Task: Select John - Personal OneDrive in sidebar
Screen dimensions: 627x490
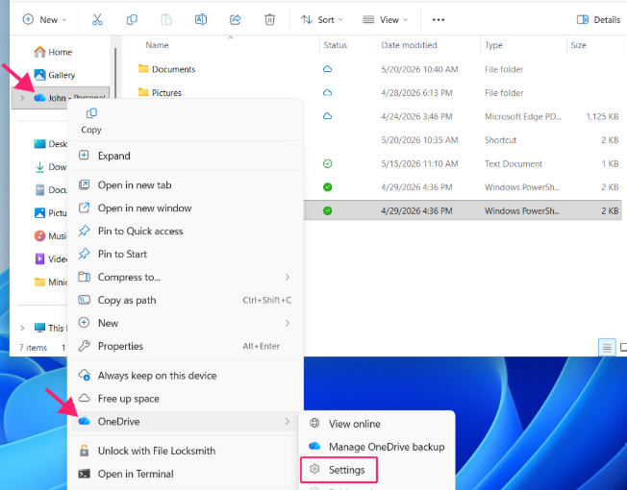Action: point(60,97)
